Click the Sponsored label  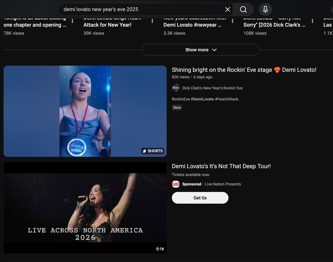(x=191, y=184)
